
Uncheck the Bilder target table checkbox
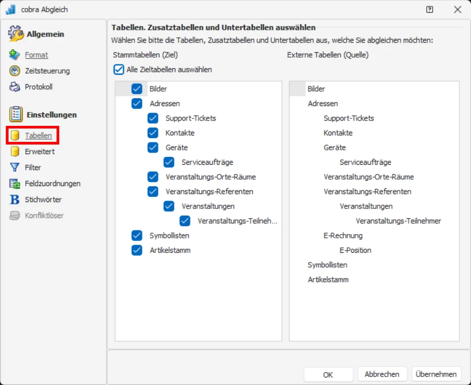pos(137,89)
